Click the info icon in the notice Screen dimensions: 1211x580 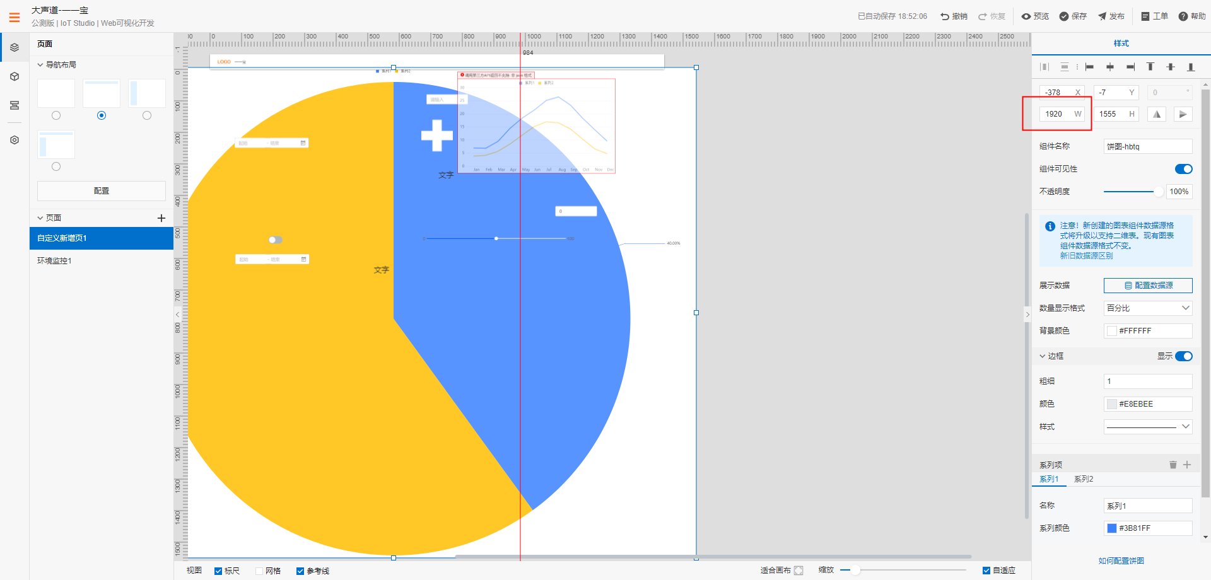click(x=1050, y=226)
